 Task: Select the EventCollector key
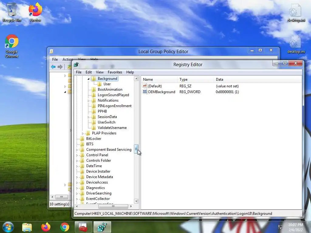point(98,199)
